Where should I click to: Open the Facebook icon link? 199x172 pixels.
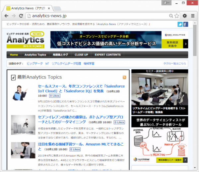[x=186, y=24]
